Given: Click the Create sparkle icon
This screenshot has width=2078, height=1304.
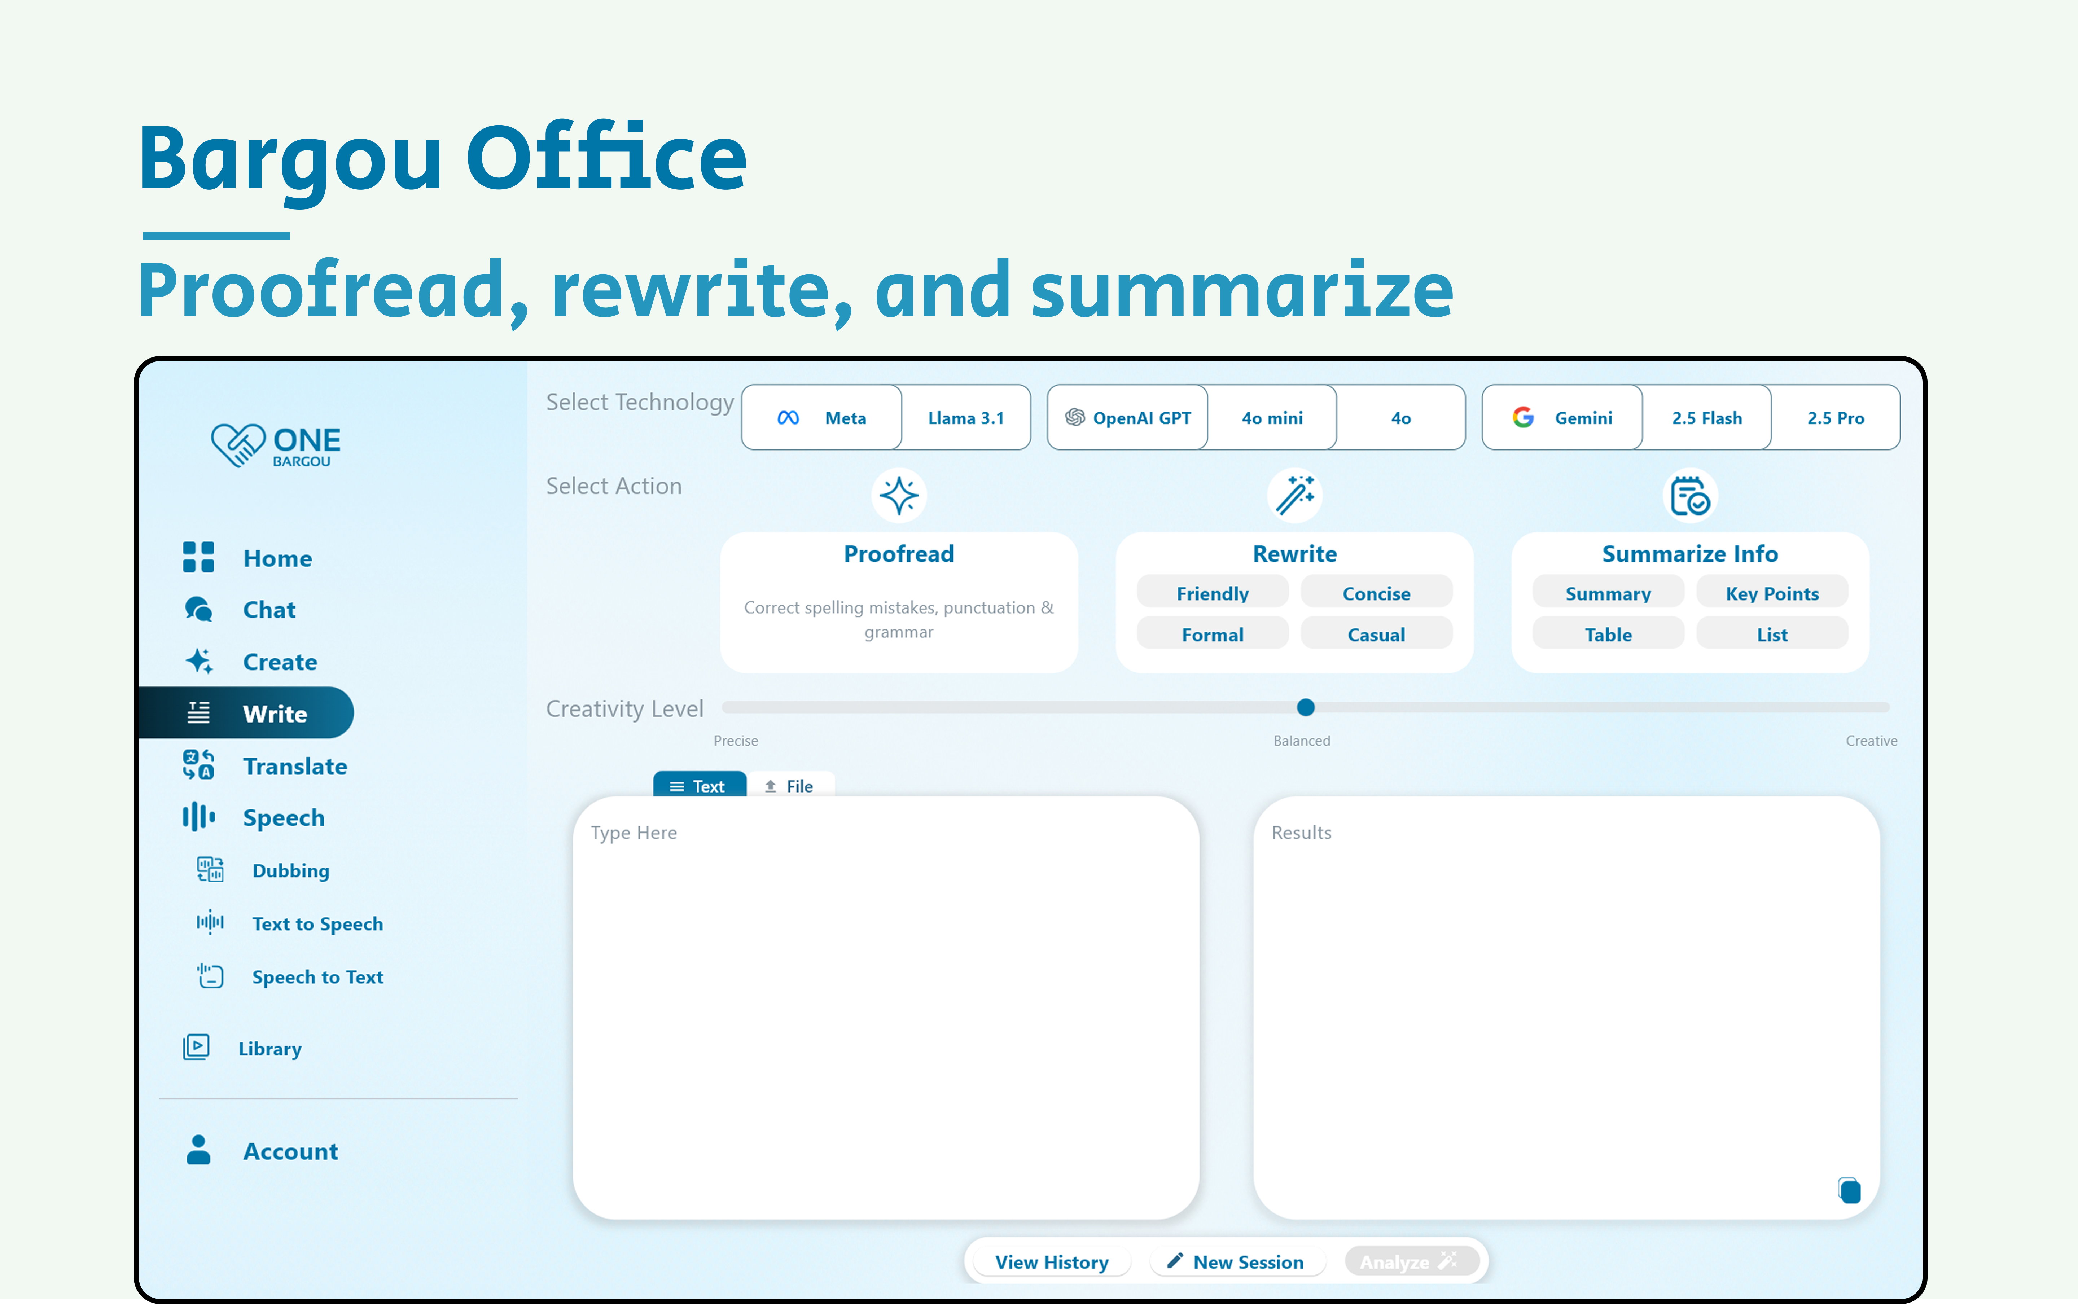Looking at the screenshot, I should coord(198,662).
